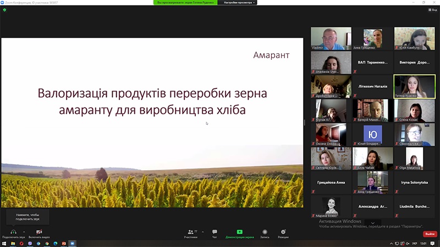Select Валерій Махин's video tile
Screen dimensions: 440x247
[x=373, y=111]
